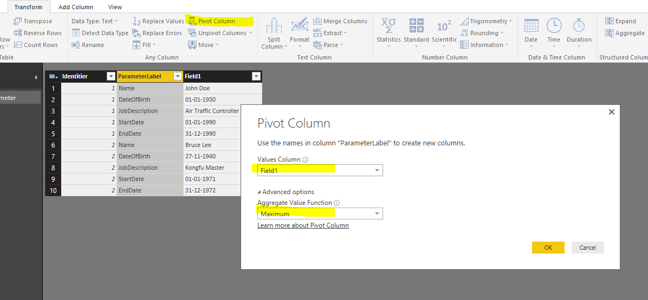Open Scientific operations

444,32
